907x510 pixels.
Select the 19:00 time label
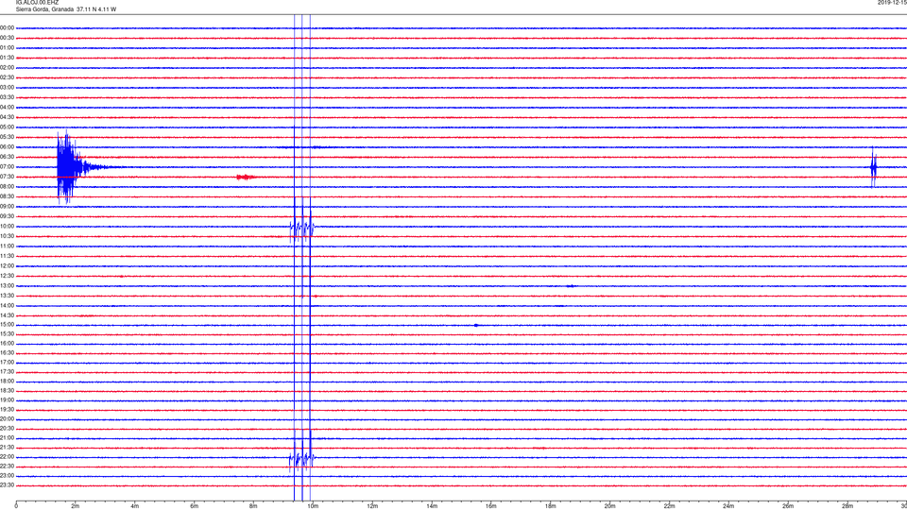[7, 399]
